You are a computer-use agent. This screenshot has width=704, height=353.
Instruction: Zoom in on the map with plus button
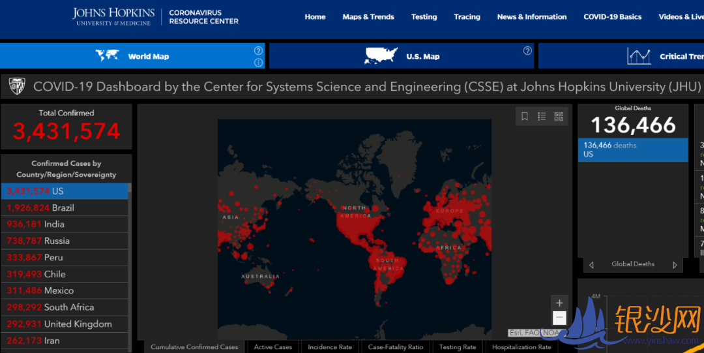tap(559, 303)
